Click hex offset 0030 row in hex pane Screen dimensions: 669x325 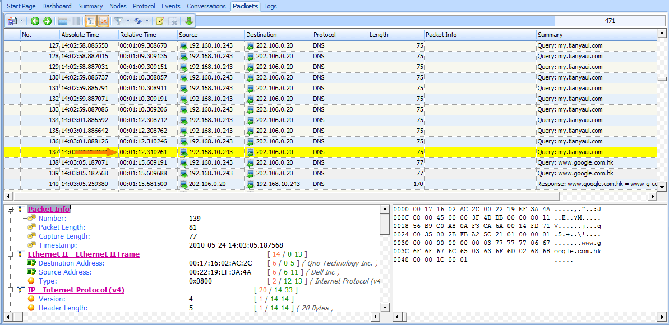click(x=497, y=243)
